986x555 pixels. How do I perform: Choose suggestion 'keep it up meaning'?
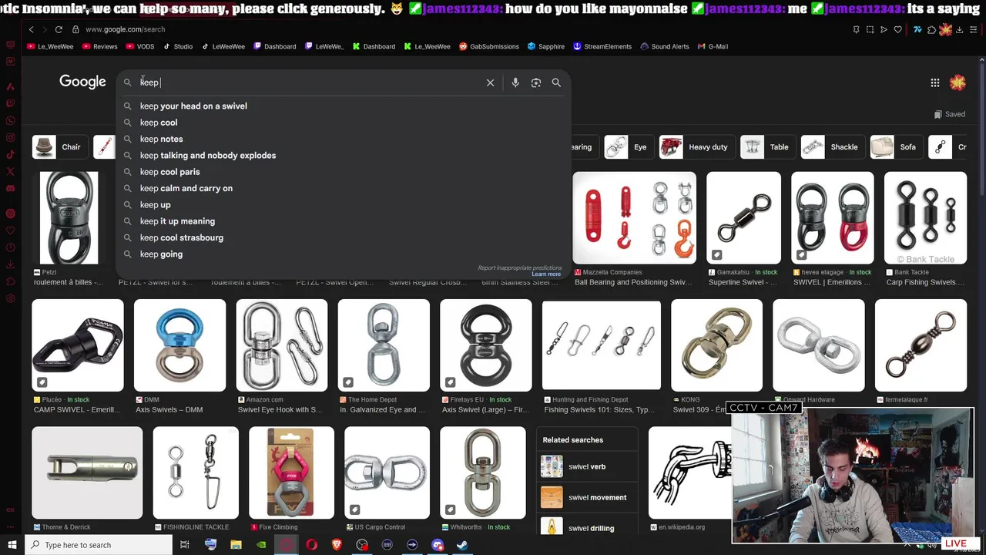[344, 221]
